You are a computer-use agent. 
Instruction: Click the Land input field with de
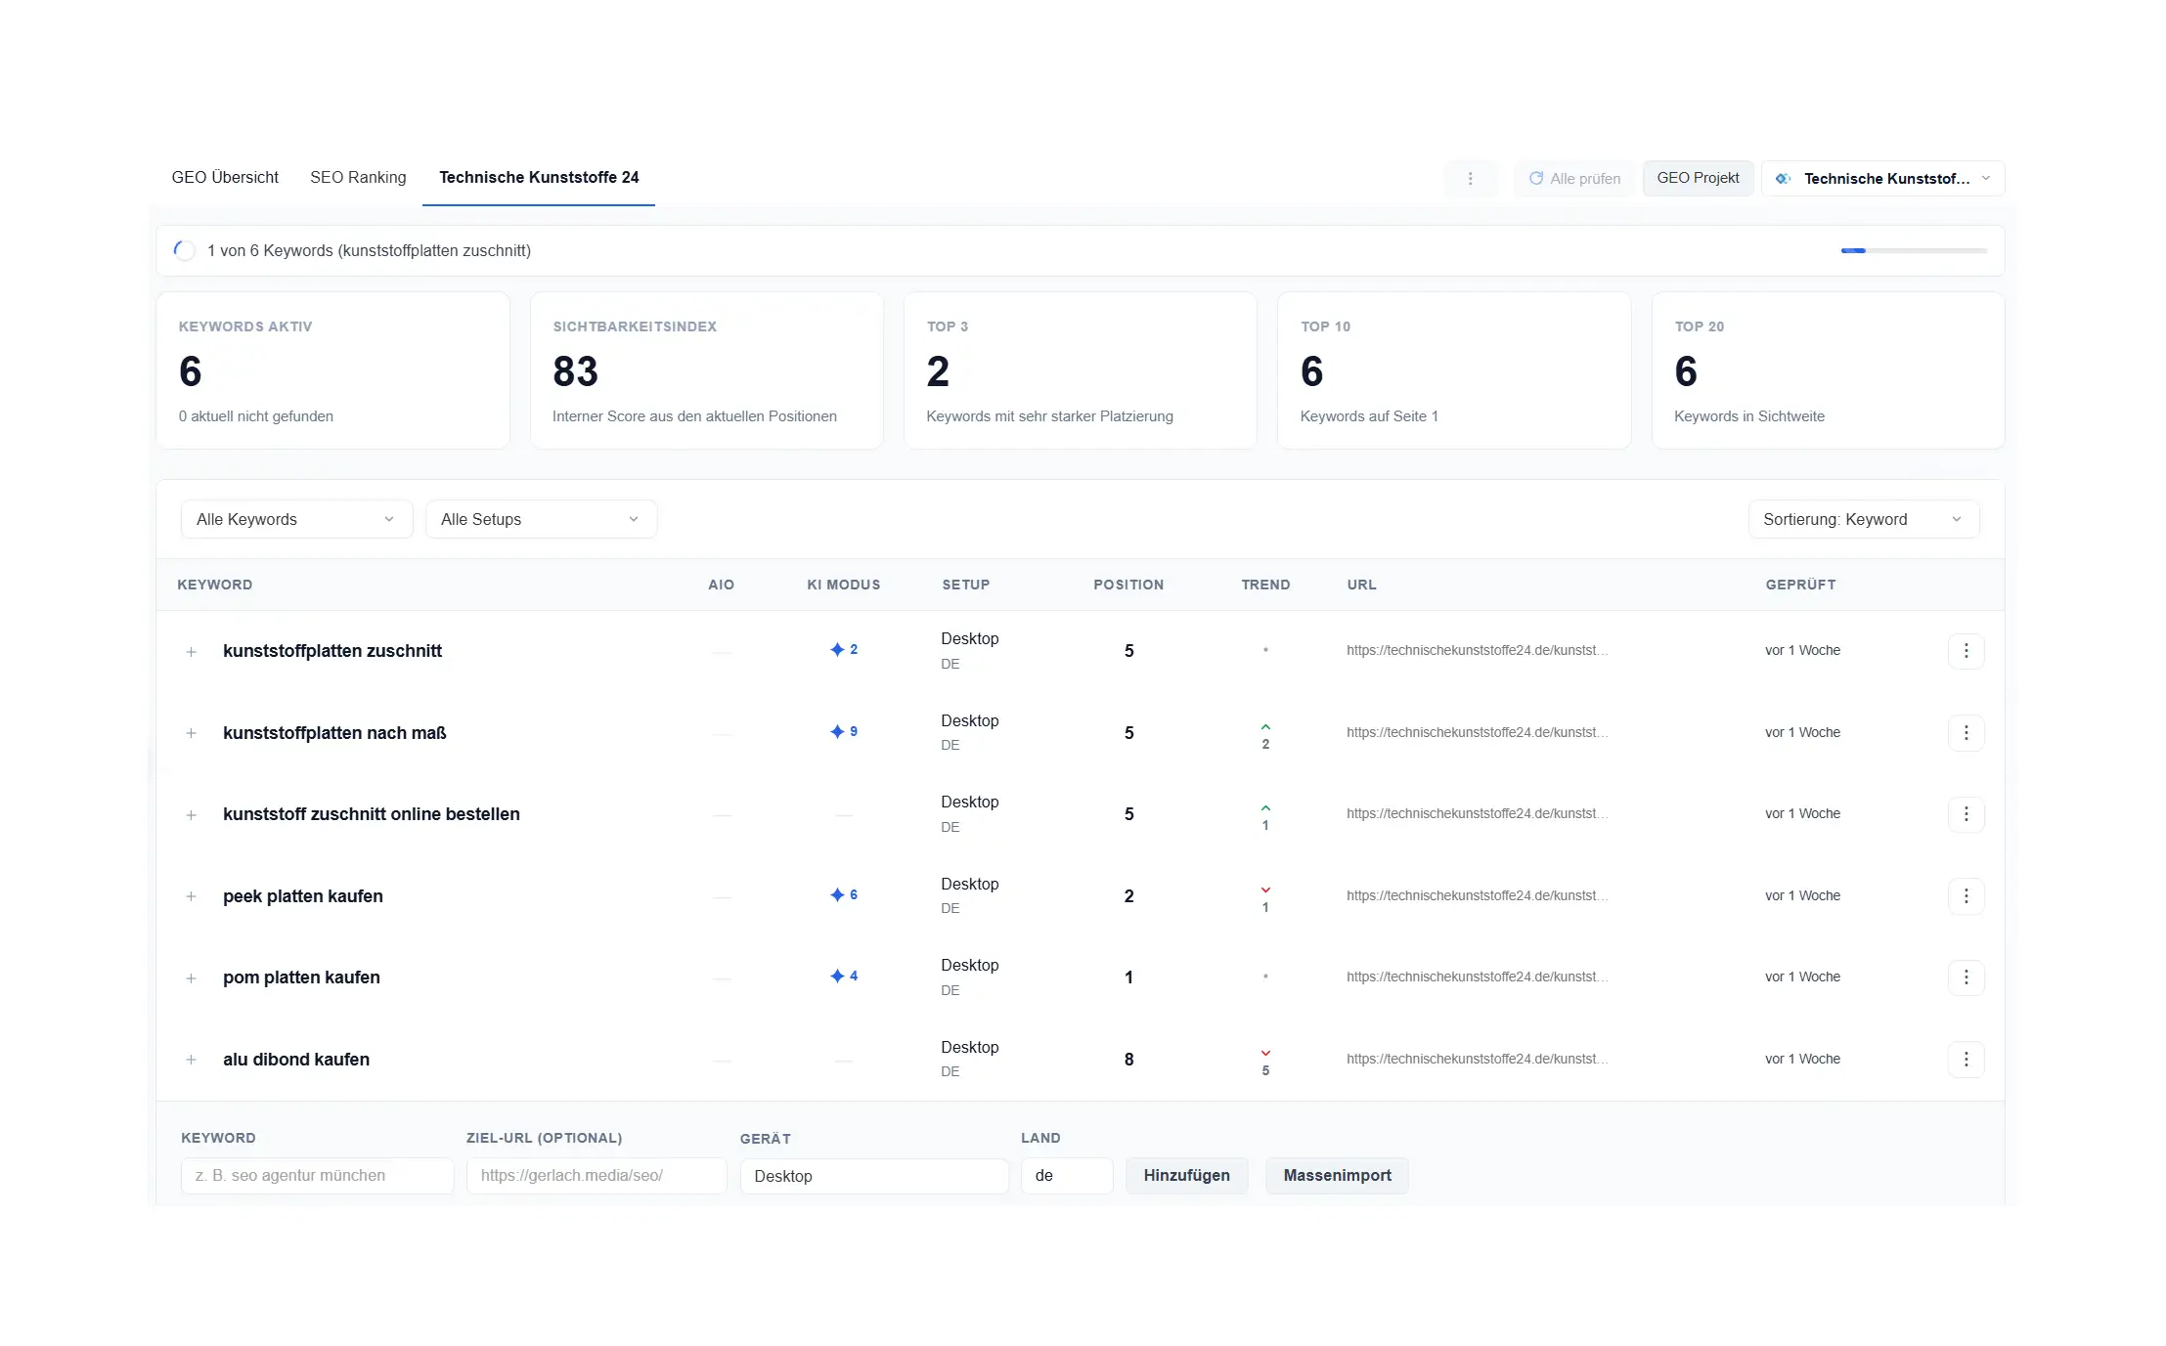pos(1067,1176)
